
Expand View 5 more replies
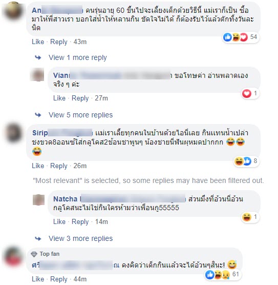[80, 115]
